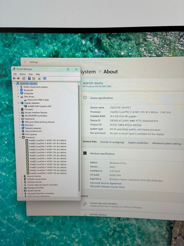Expand Audio inputs and outputs node

(x=18, y=87)
